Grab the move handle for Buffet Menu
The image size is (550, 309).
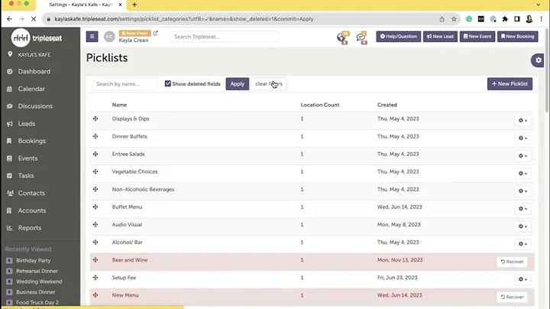[x=95, y=207]
